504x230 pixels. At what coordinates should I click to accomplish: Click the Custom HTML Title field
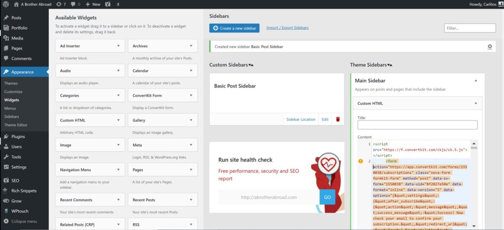[x=417, y=125]
